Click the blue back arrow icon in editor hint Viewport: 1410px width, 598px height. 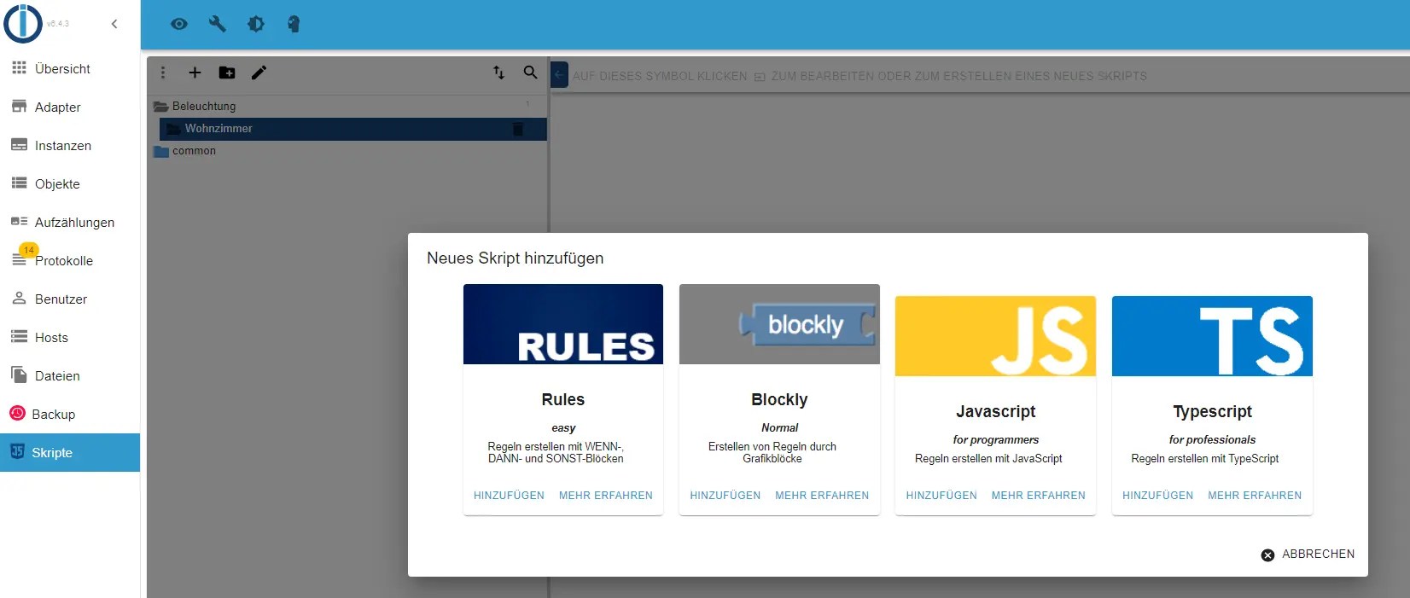[559, 75]
